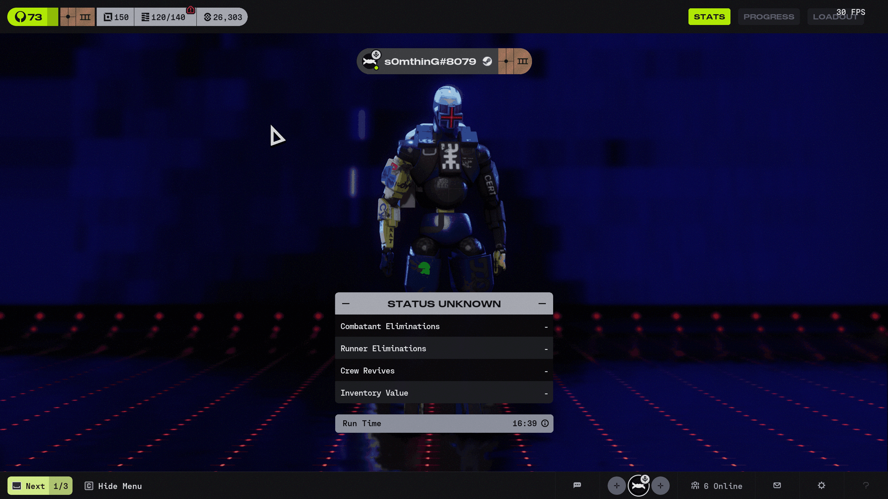Add crew member with left plus button
Image resolution: width=888 pixels, height=499 pixels.
[x=616, y=486]
